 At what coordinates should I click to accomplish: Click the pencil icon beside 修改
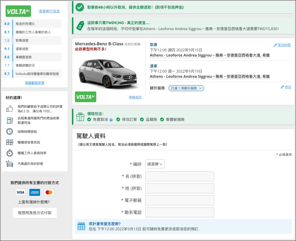(x=282, y=87)
